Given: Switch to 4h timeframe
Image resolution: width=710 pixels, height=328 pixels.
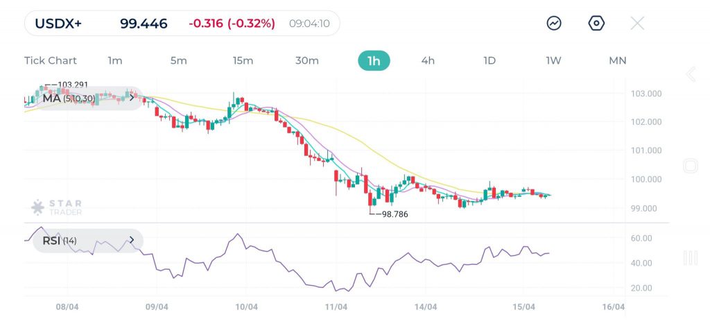Looking at the screenshot, I should pyautogui.click(x=428, y=60).
